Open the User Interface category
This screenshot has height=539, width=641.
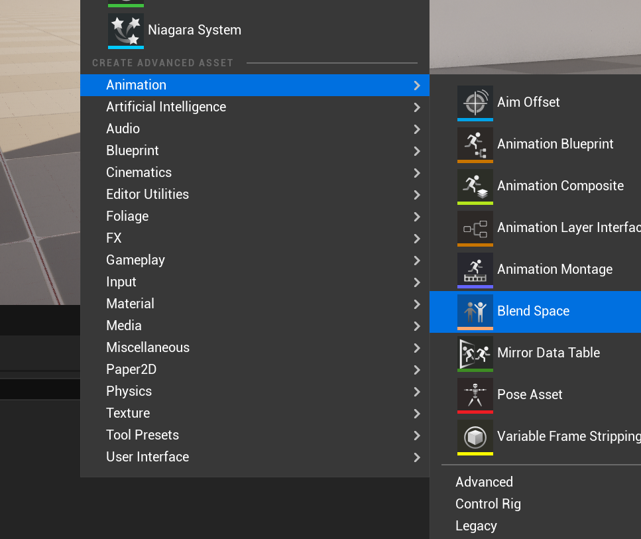(255, 457)
